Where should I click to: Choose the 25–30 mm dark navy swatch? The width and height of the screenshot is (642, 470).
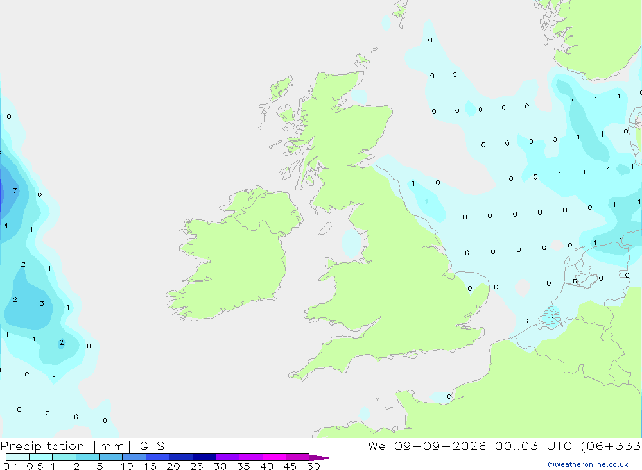(x=204, y=457)
